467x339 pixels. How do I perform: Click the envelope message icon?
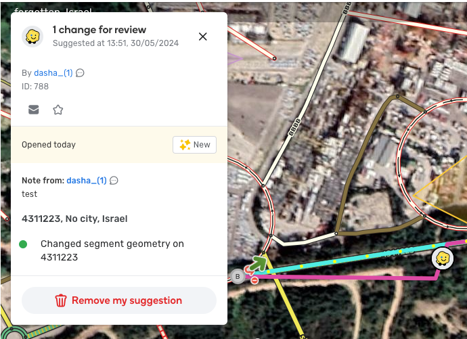[x=33, y=110]
